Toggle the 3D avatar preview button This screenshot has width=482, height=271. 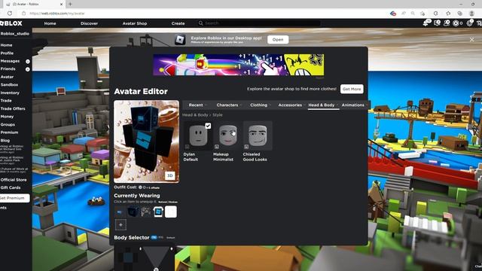170,175
